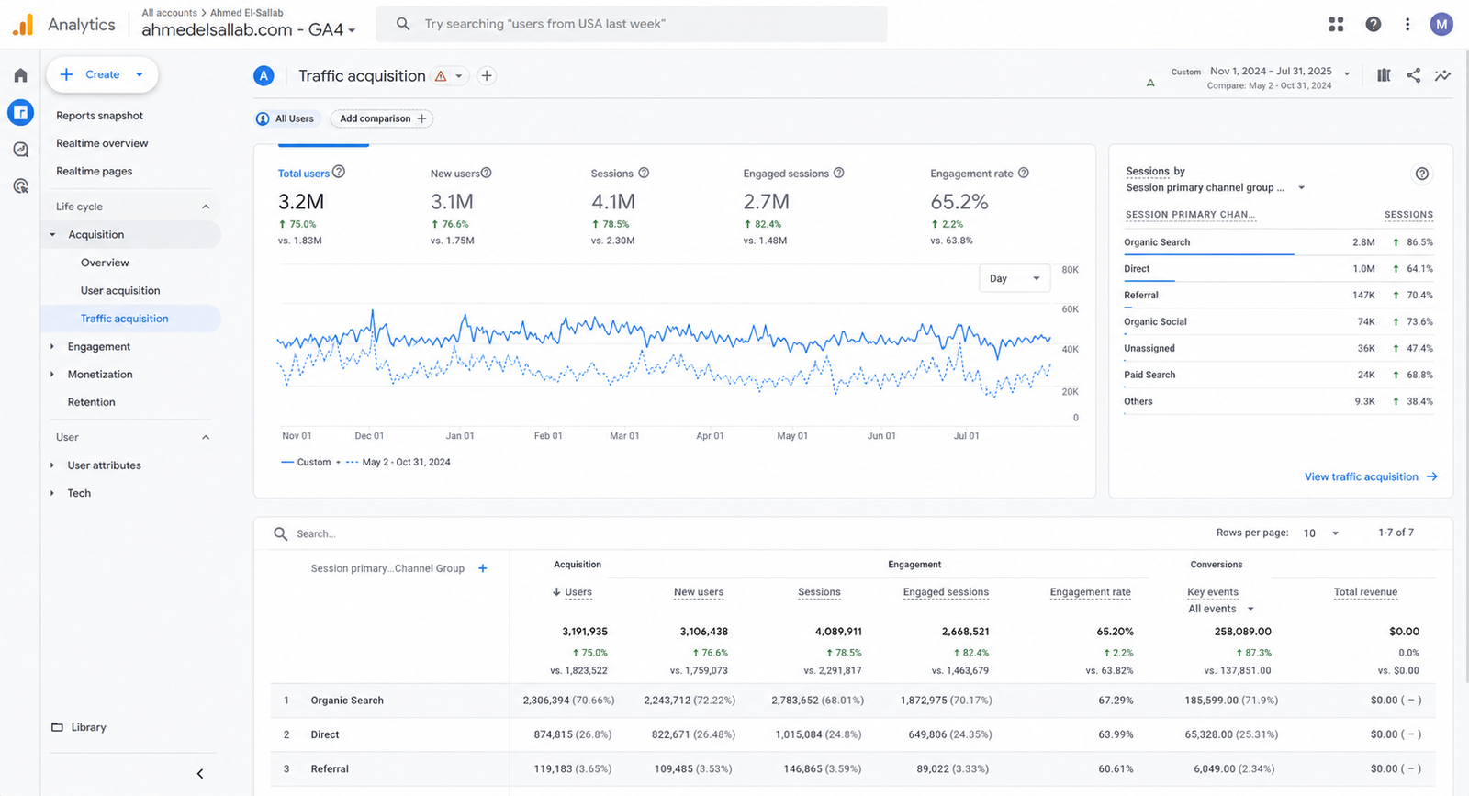
Task: Open the Google apps grid icon
Action: (x=1336, y=25)
